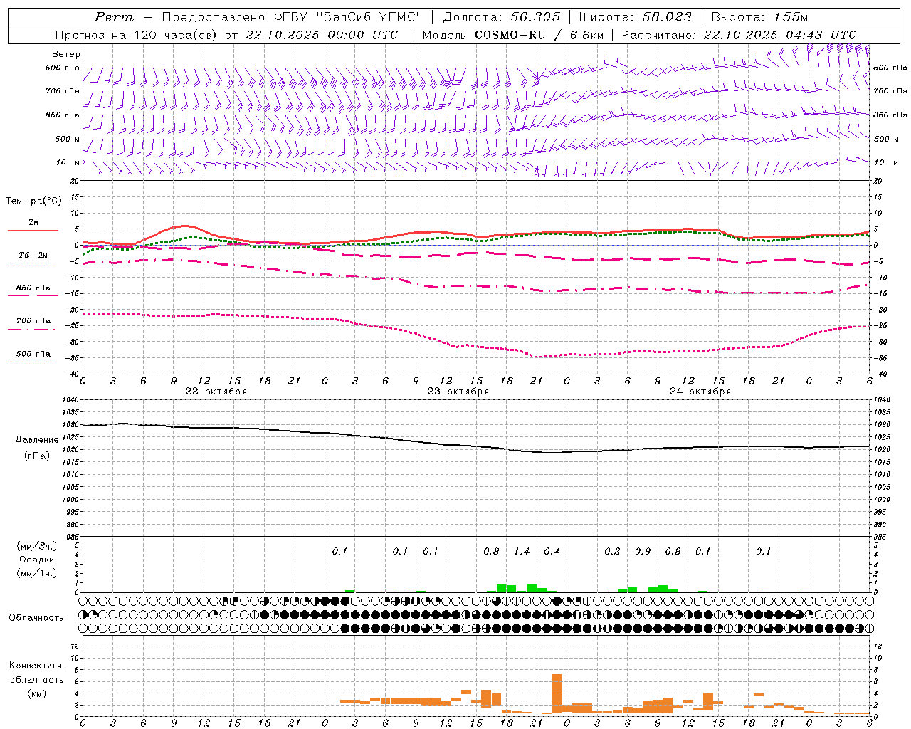Click the "700 гПа" temperature legend entry

click(33, 321)
